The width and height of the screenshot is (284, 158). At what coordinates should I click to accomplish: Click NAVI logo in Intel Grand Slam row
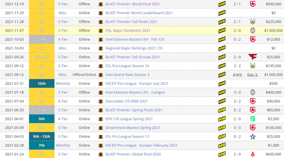(x=222, y=75)
